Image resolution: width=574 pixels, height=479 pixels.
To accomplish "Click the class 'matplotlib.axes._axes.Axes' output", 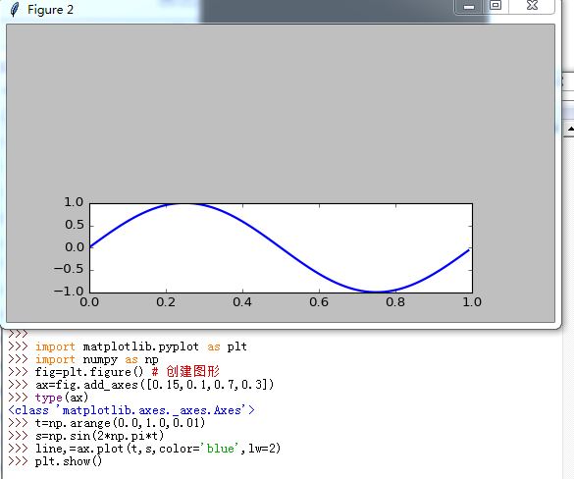I will point(131,410).
